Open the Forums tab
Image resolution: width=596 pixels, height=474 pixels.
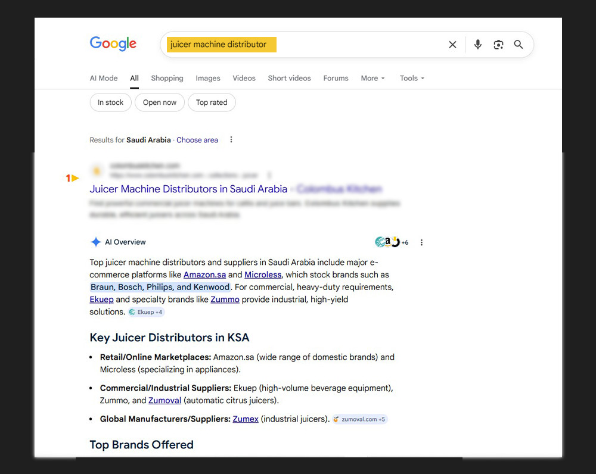336,78
